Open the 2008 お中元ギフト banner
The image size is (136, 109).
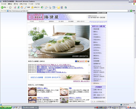coord(59,78)
